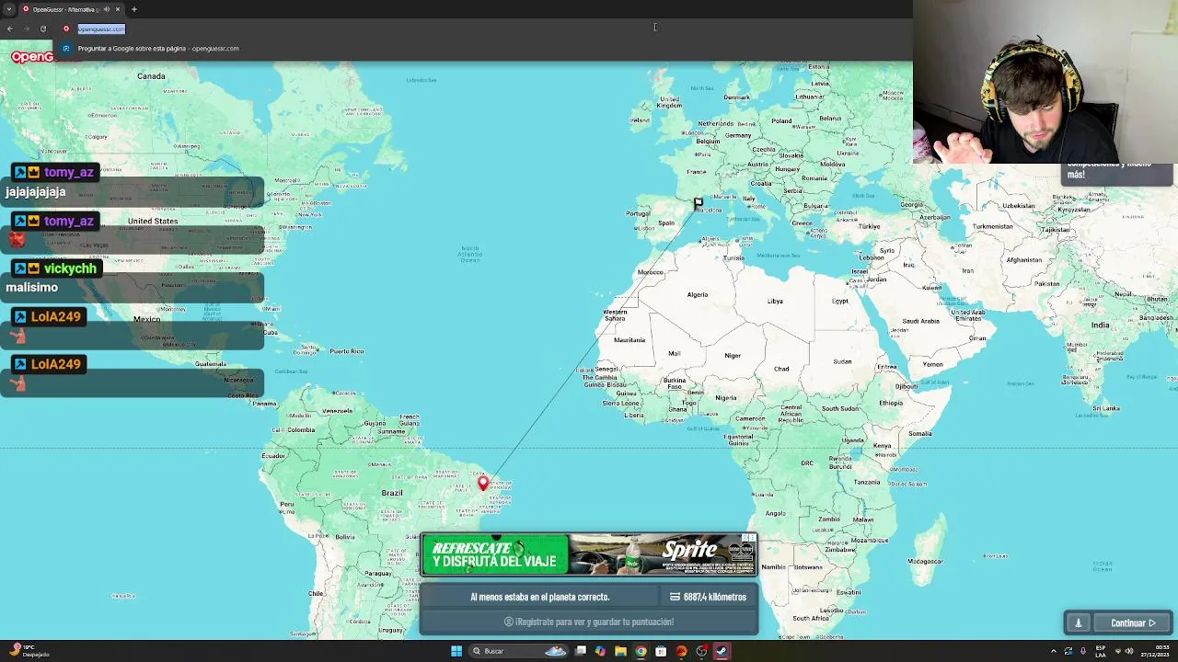Image resolution: width=1178 pixels, height=662 pixels.
Task: Open the volume tray icon
Action: (x=1130, y=651)
